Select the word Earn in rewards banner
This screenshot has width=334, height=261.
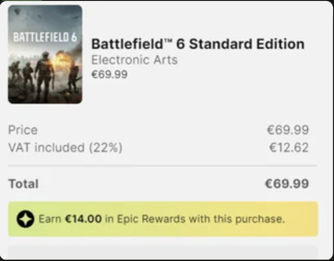coord(50,219)
